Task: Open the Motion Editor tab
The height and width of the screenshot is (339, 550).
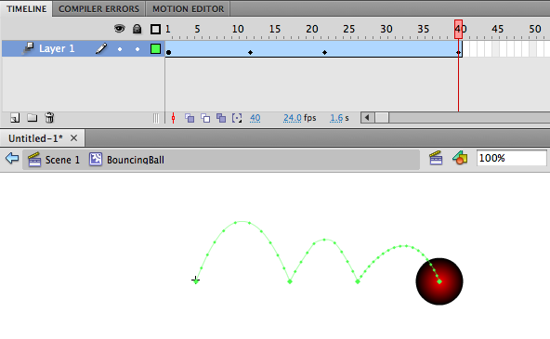Action: click(188, 8)
